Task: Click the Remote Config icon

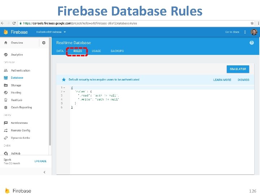Action: [6, 130]
